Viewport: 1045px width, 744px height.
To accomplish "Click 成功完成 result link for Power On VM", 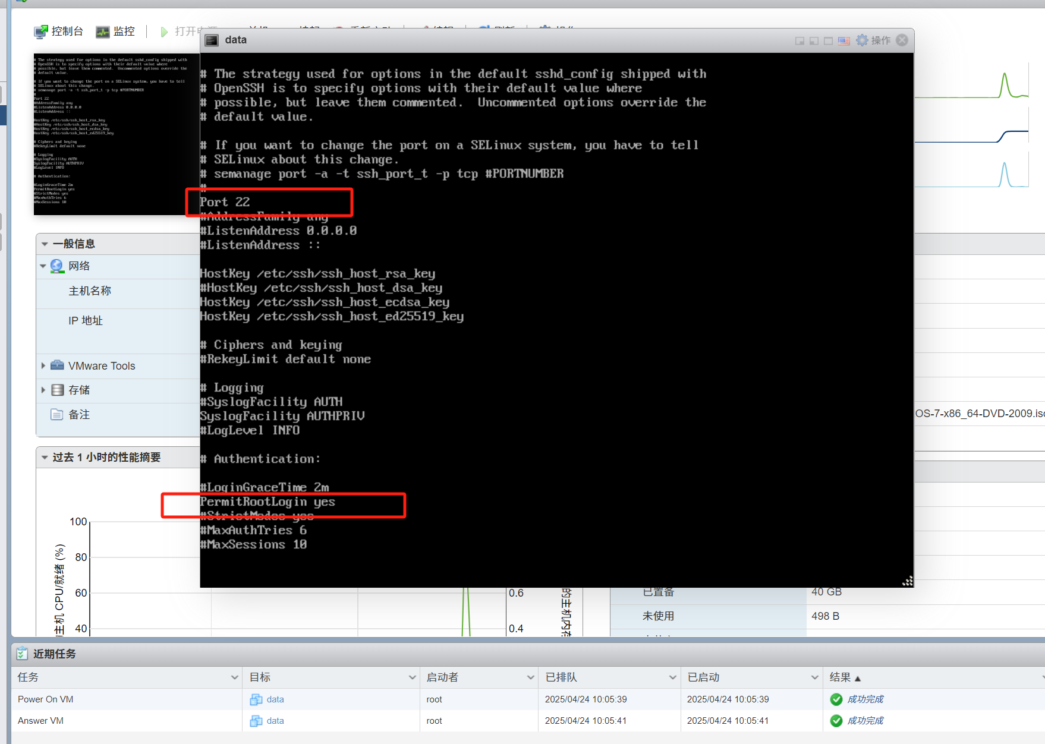I will point(865,699).
